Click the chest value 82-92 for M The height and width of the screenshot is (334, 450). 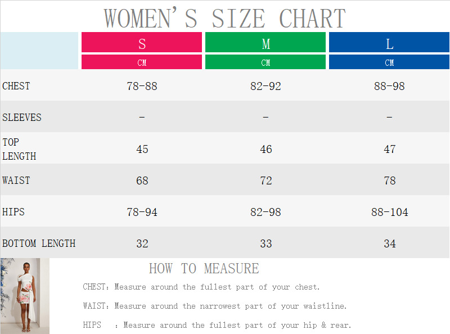point(265,86)
